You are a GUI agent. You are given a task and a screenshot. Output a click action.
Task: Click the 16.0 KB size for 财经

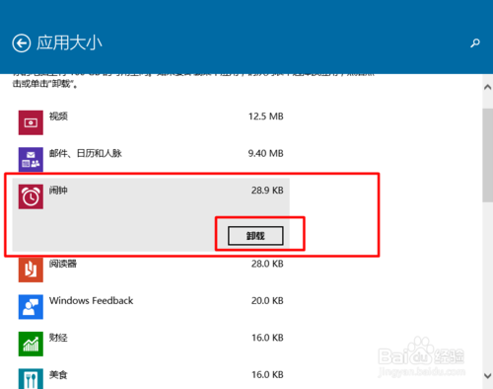point(267,338)
